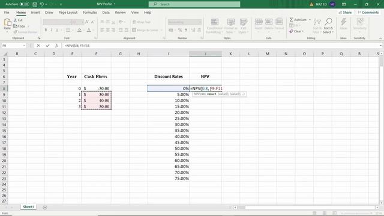The width and height of the screenshot is (384, 216).
Task: Click the Font Color letter A
Action: (x=89, y=30)
